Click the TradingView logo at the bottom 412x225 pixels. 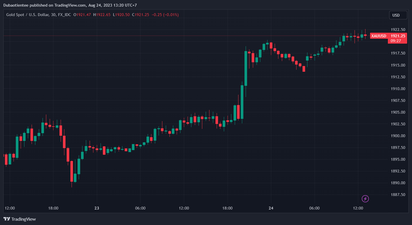[20, 219]
